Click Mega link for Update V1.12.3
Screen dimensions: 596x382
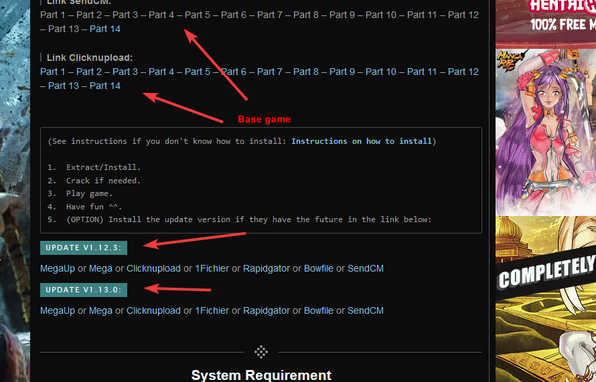(100, 268)
